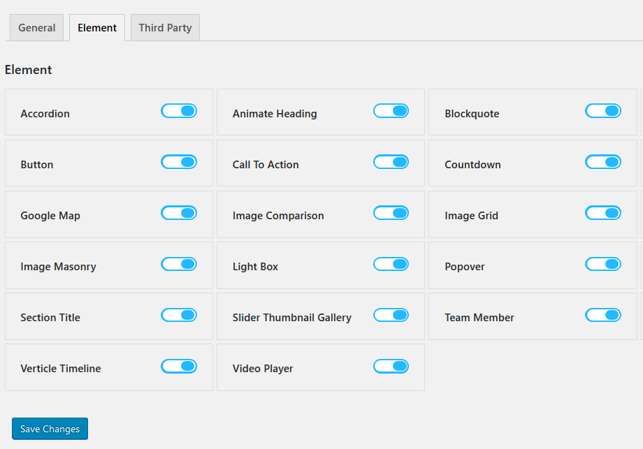Disable the Call To Action element

[x=391, y=162]
